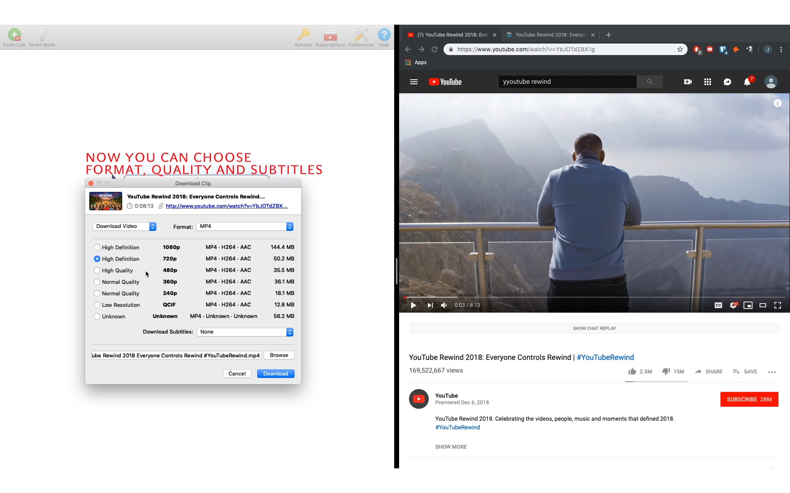Select Low Resolution QCIF radio button
This screenshot has height=493, width=790.
coord(97,304)
